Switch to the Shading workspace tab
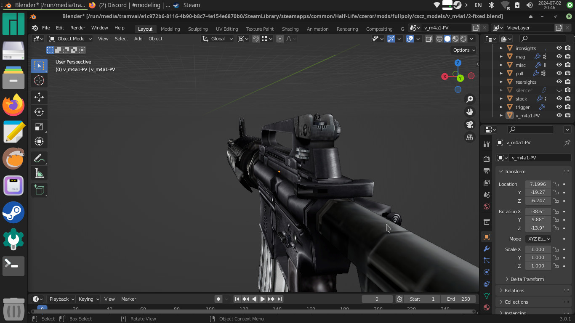Image resolution: width=575 pixels, height=323 pixels. click(x=290, y=29)
